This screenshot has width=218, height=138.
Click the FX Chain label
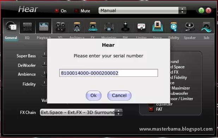click(28, 113)
